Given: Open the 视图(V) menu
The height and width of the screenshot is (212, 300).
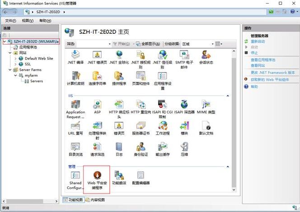Looking at the screenshot, I should coord(28,21).
